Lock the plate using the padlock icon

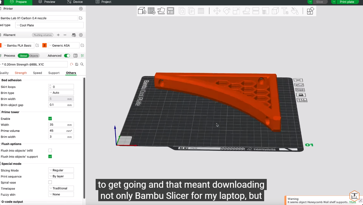click(x=301, y=95)
